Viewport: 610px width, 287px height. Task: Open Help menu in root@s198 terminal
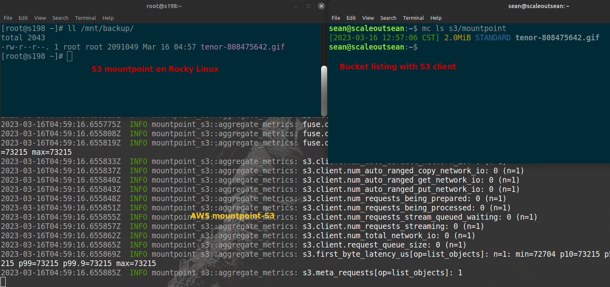(108, 18)
